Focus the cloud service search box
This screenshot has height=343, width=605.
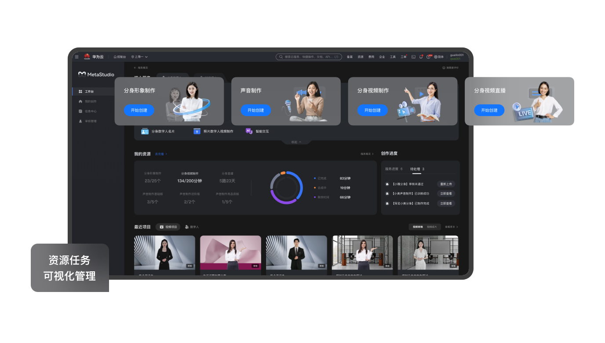click(309, 57)
